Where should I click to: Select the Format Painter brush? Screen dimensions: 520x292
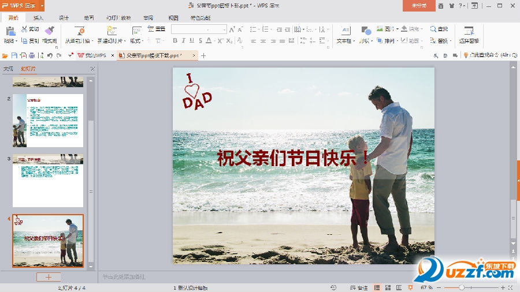[49, 31]
